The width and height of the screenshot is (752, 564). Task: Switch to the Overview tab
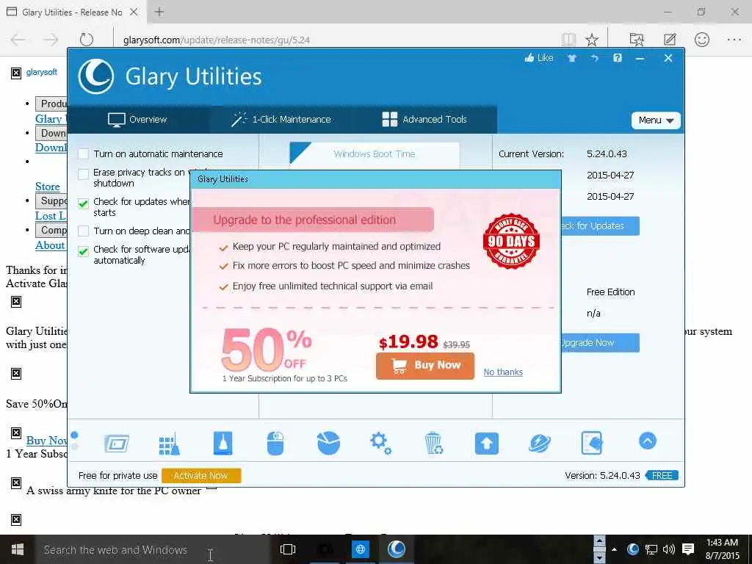[x=137, y=120]
